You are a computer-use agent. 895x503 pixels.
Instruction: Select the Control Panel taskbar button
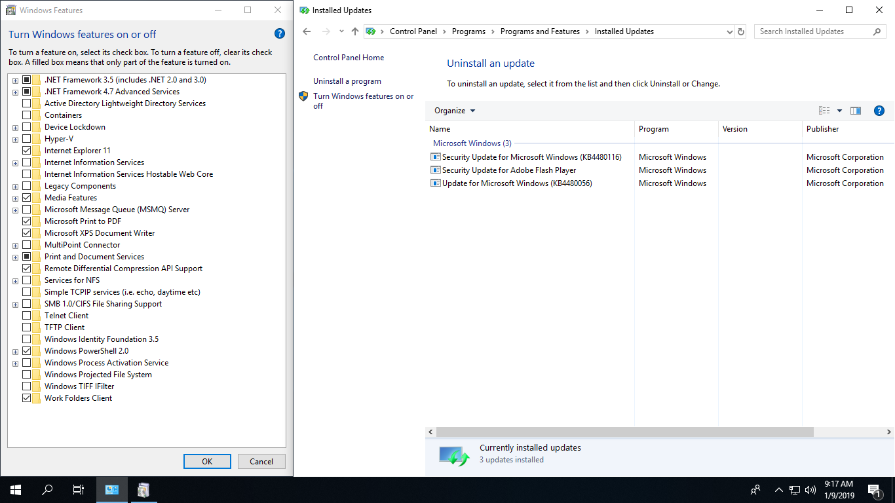point(112,490)
